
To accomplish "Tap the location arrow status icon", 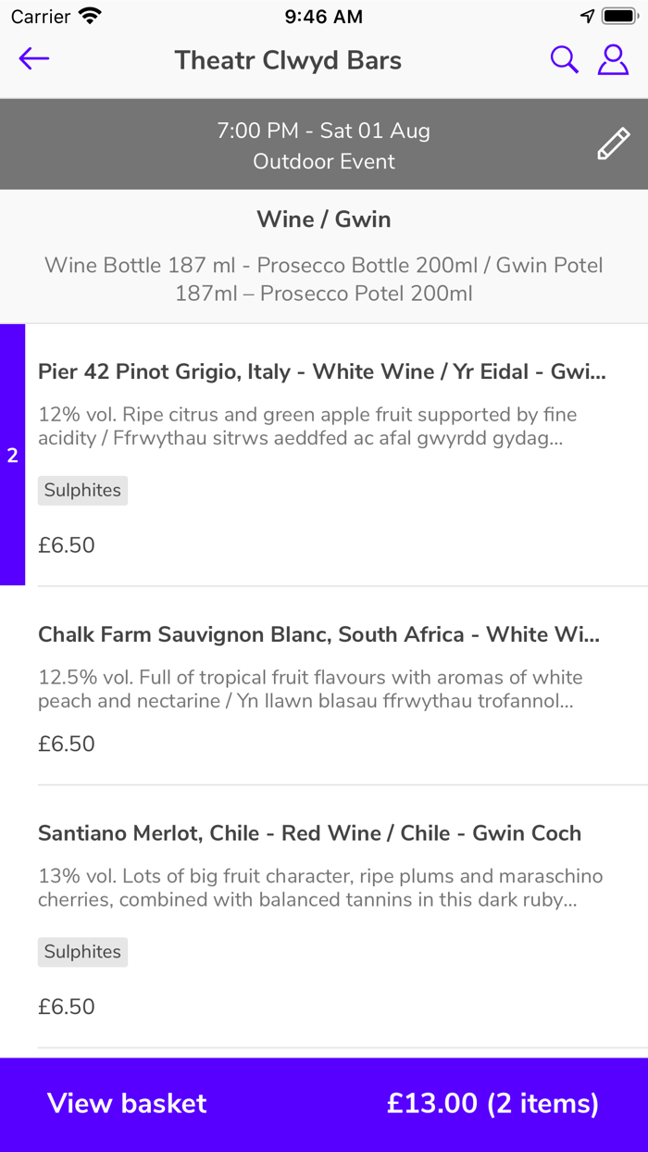I will pos(587,17).
